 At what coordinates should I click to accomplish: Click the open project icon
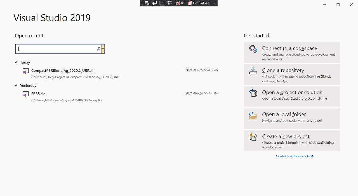253,93
